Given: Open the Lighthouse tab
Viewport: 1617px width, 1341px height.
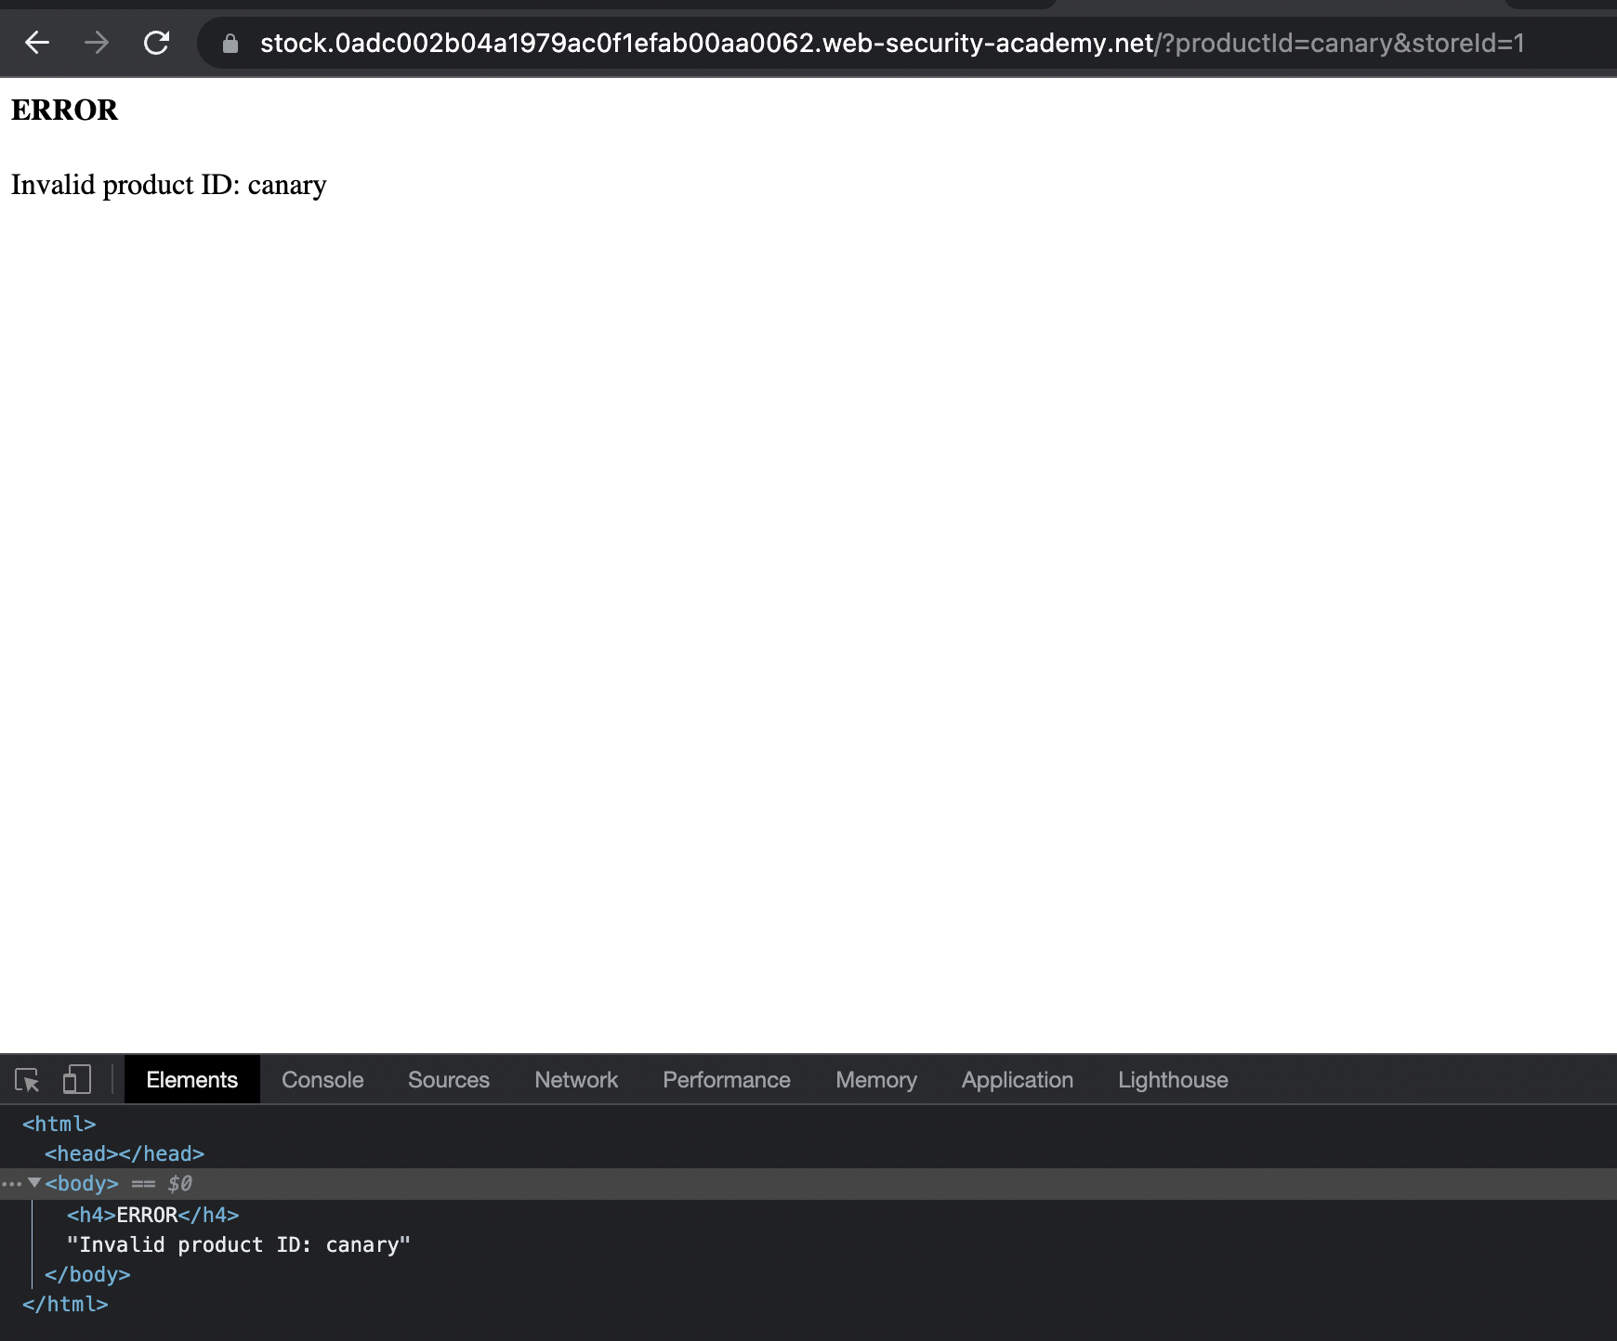Looking at the screenshot, I should click(x=1173, y=1080).
